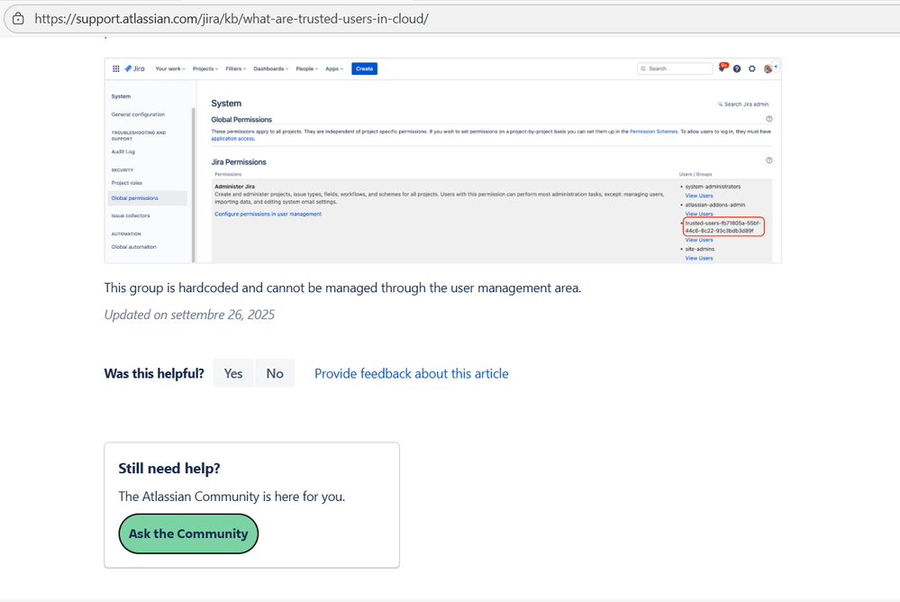Click Search Jira admin in the screenshot
The width and height of the screenshot is (900, 602).
point(742,105)
